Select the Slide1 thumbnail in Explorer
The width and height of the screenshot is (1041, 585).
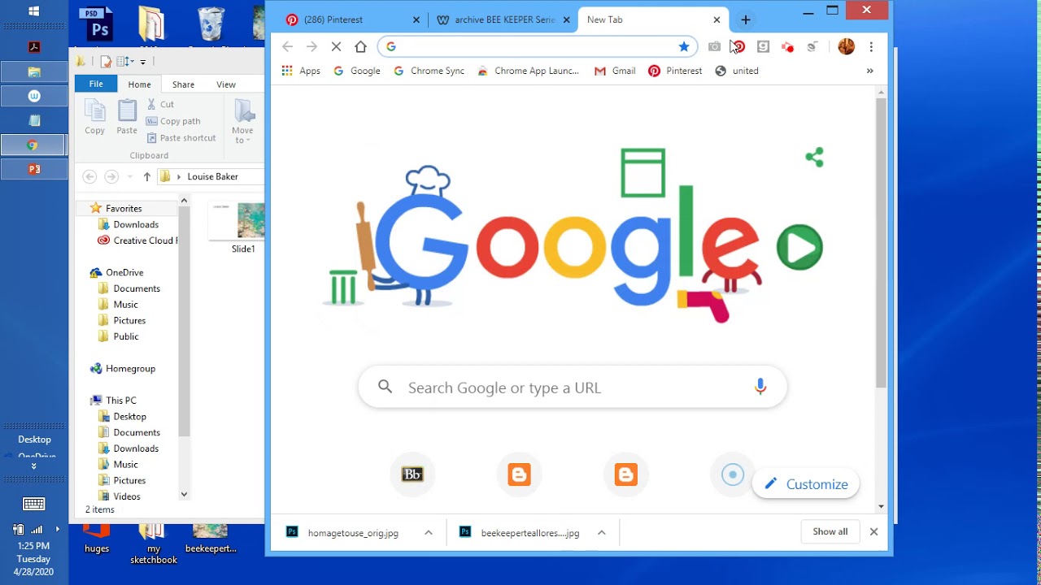tap(237, 228)
